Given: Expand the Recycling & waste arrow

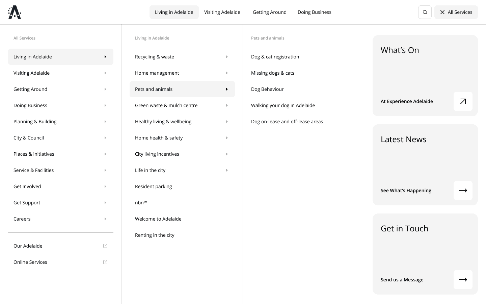Looking at the screenshot, I should 227,57.
